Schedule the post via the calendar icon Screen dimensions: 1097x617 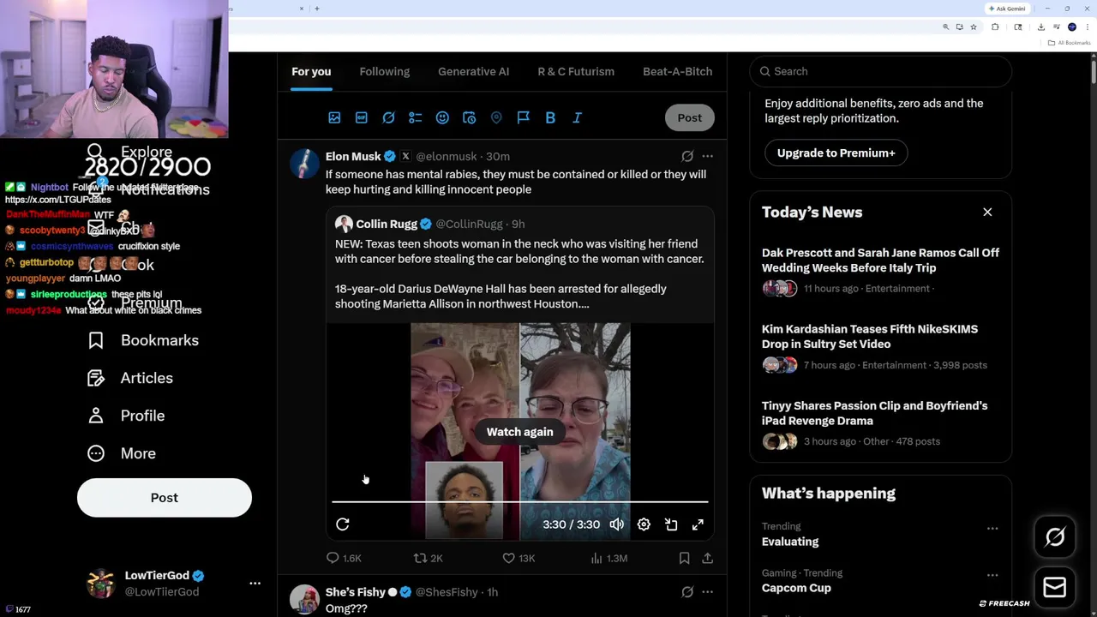click(x=469, y=117)
